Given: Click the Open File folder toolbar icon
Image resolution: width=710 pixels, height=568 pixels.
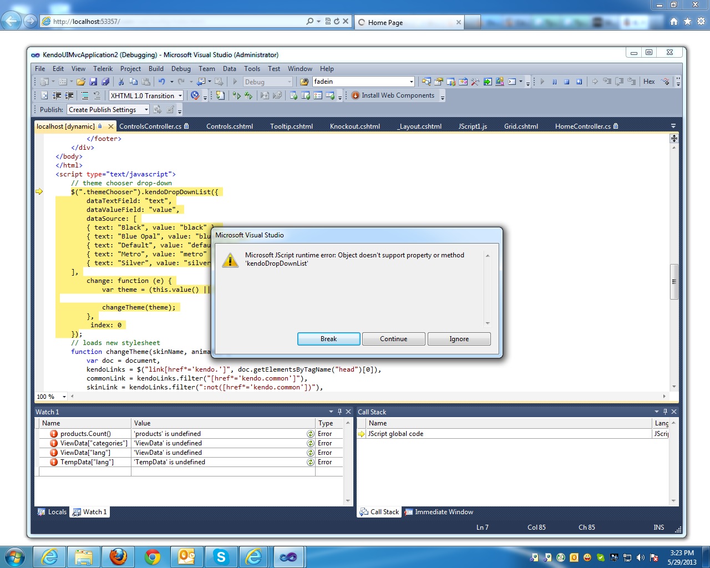Looking at the screenshot, I should [x=81, y=82].
